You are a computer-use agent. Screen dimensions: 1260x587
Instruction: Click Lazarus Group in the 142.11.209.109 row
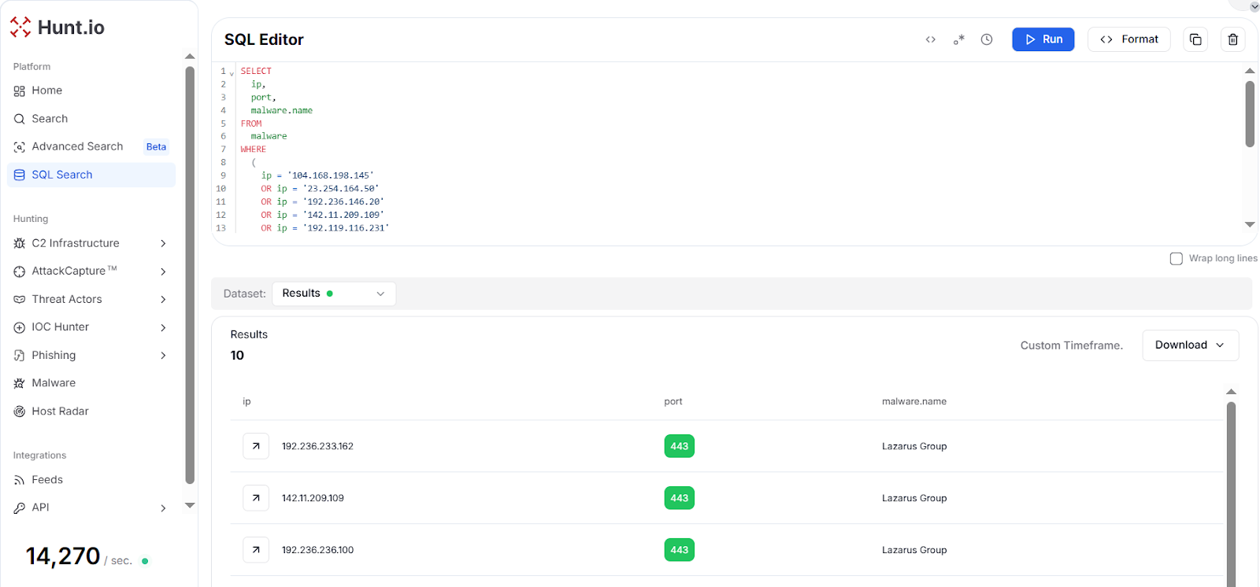click(914, 498)
